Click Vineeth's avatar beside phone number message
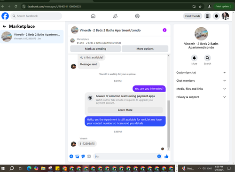 (73, 144)
